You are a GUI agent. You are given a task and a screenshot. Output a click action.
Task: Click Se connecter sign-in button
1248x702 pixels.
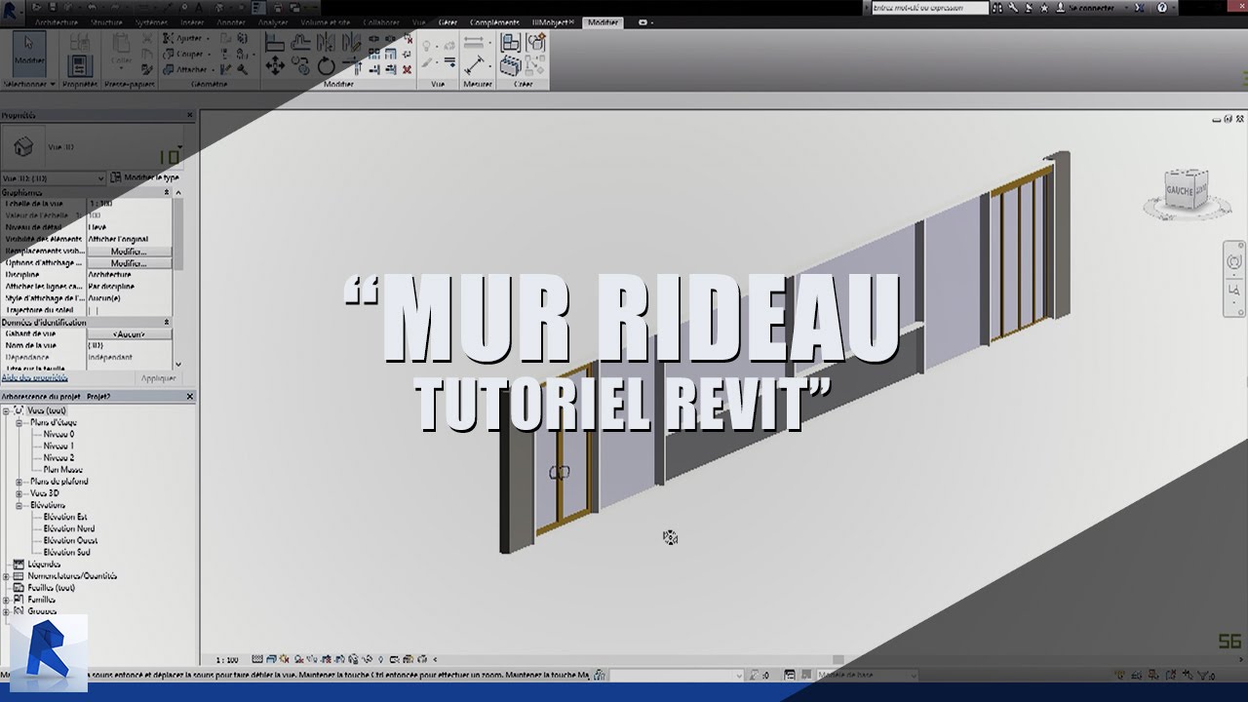point(1091,8)
